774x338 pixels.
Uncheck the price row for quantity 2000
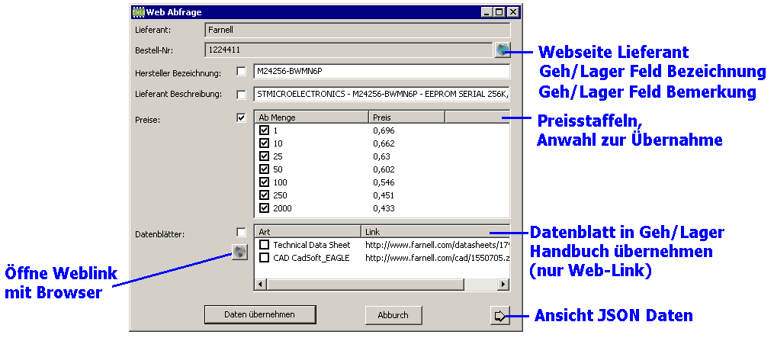[264, 208]
